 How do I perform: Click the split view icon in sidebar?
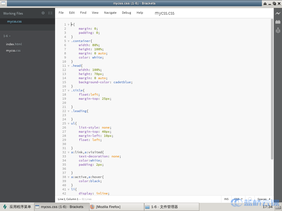[50, 13]
